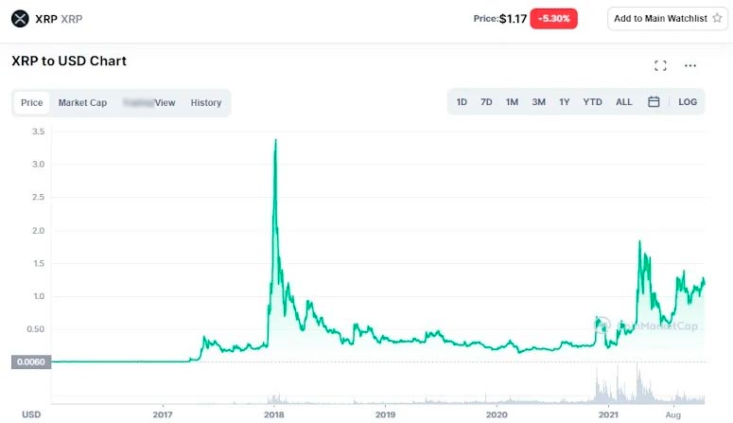Click the 2.5 y-axis value
This screenshot has width=733, height=423.
tap(39, 197)
